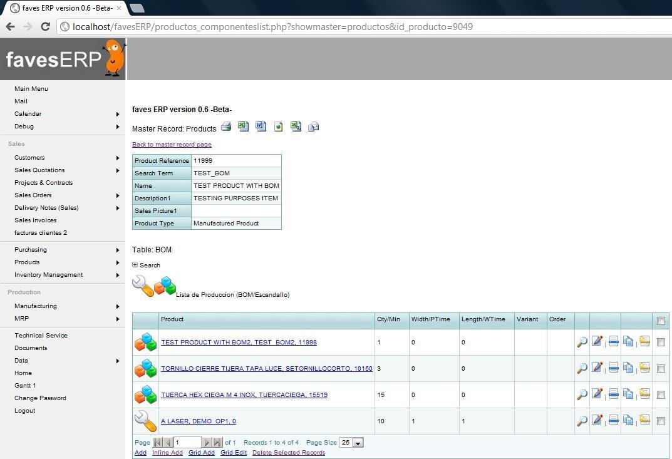Select the checkbox for A LASER, DEMO row
The image size is (672, 459).
tap(661, 421)
